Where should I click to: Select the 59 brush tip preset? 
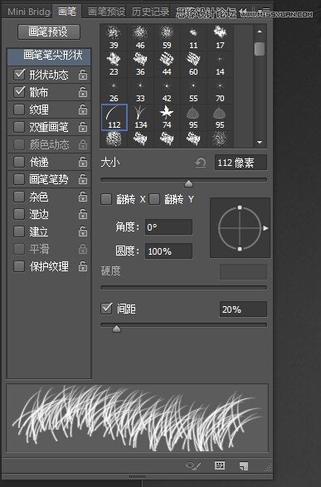click(x=167, y=38)
